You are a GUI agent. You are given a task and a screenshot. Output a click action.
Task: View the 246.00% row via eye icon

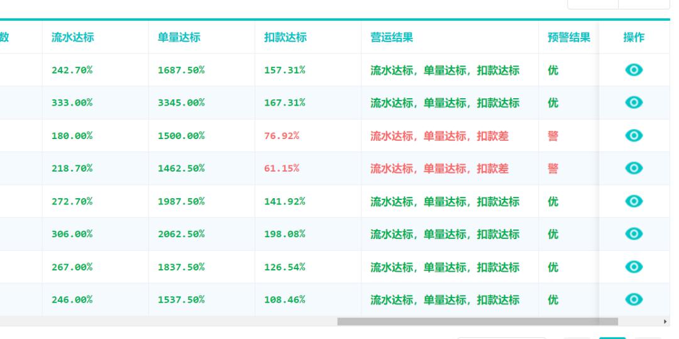pos(634,299)
